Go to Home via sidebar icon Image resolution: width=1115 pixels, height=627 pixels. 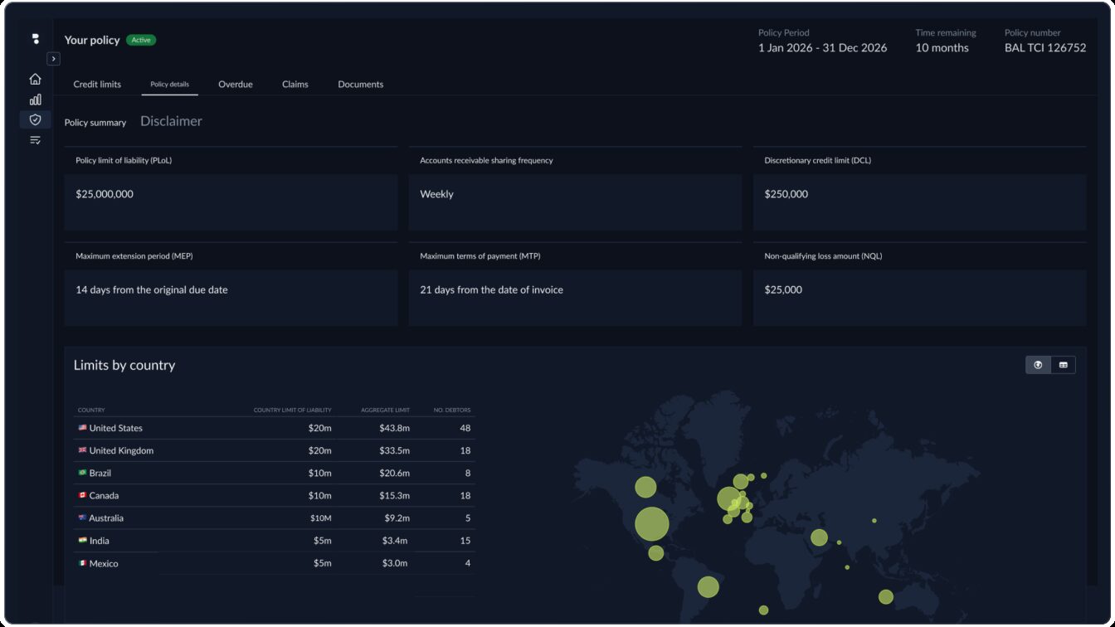[x=35, y=79]
